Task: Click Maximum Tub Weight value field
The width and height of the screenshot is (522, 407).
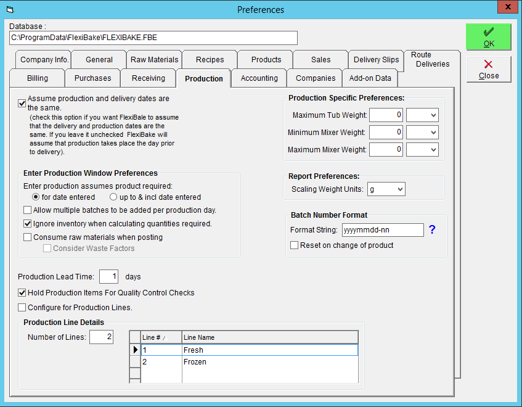Action: pos(386,115)
